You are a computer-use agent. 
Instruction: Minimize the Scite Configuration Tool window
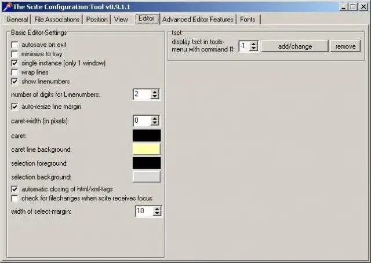pyautogui.click(x=344, y=6)
